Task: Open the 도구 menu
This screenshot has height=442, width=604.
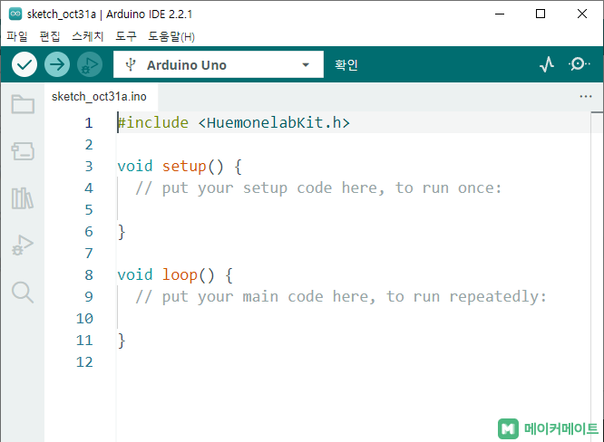Action: [126, 37]
